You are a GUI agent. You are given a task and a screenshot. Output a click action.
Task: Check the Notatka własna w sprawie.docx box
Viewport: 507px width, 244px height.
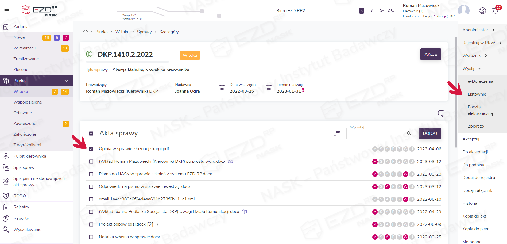point(91,237)
